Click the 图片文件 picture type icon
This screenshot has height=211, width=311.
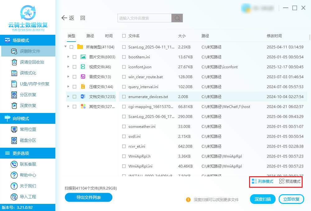[83, 57]
